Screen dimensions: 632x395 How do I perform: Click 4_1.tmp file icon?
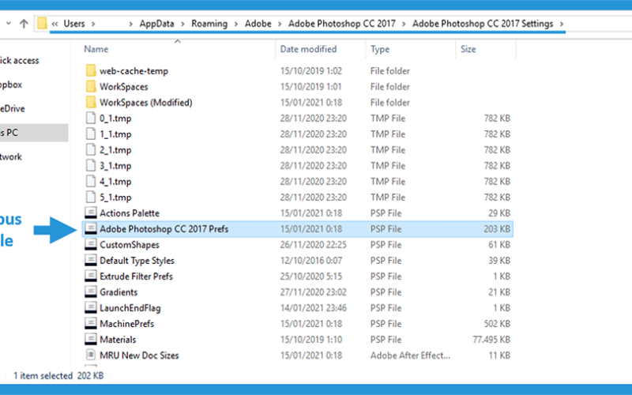pyautogui.click(x=91, y=182)
